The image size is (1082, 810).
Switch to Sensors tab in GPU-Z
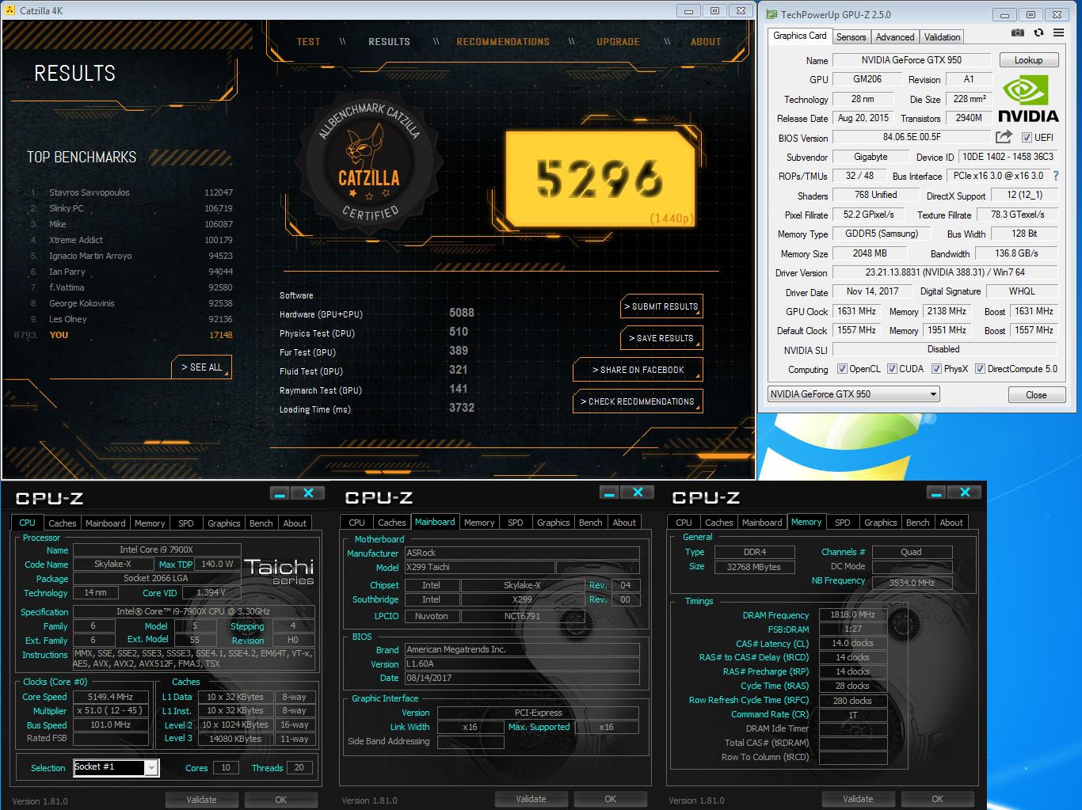(x=851, y=36)
